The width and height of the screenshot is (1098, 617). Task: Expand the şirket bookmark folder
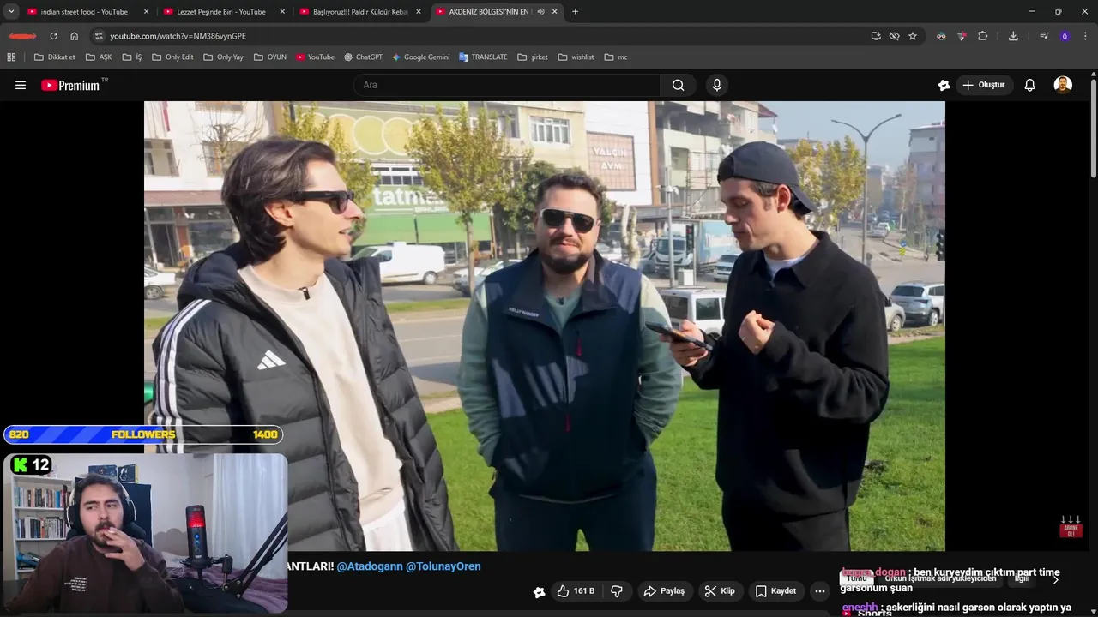[x=533, y=57]
